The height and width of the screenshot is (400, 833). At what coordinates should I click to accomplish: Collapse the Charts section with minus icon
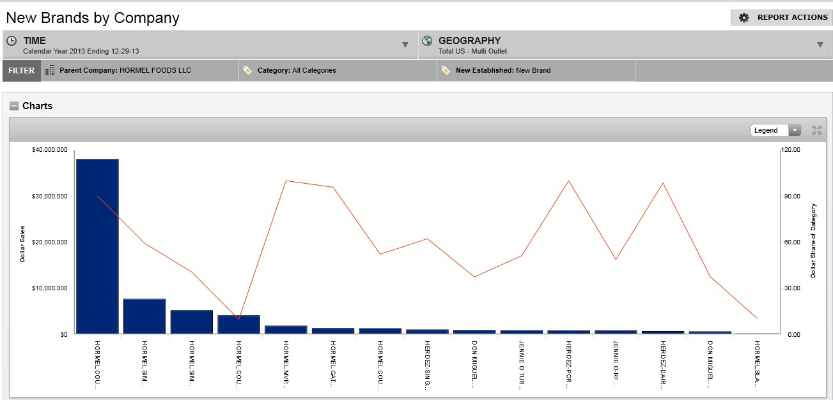point(13,106)
